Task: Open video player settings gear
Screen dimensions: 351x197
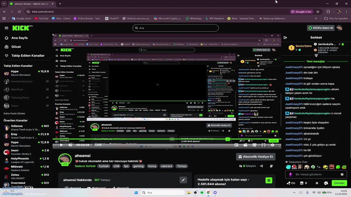Action: pos(272,145)
